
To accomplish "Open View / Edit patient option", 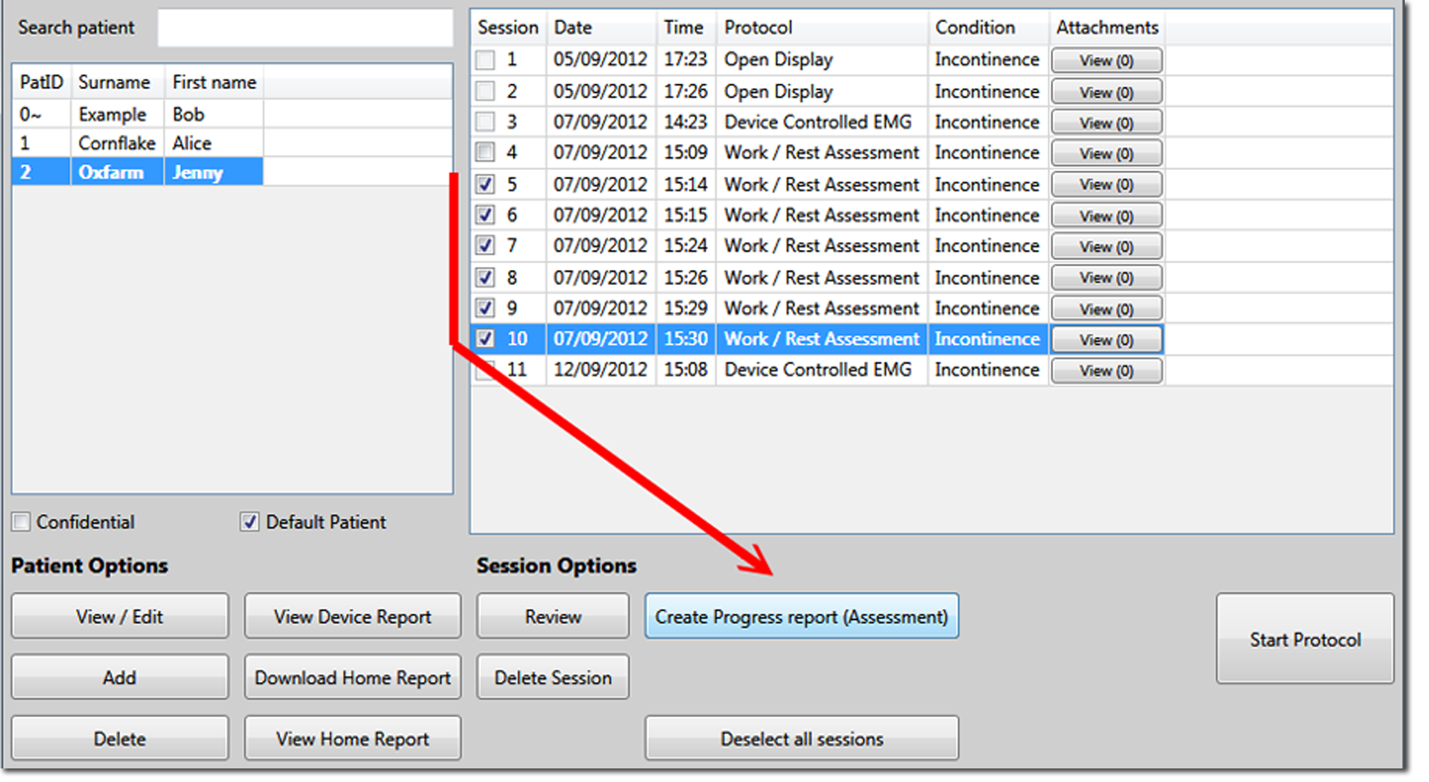I will pyautogui.click(x=119, y=616).
